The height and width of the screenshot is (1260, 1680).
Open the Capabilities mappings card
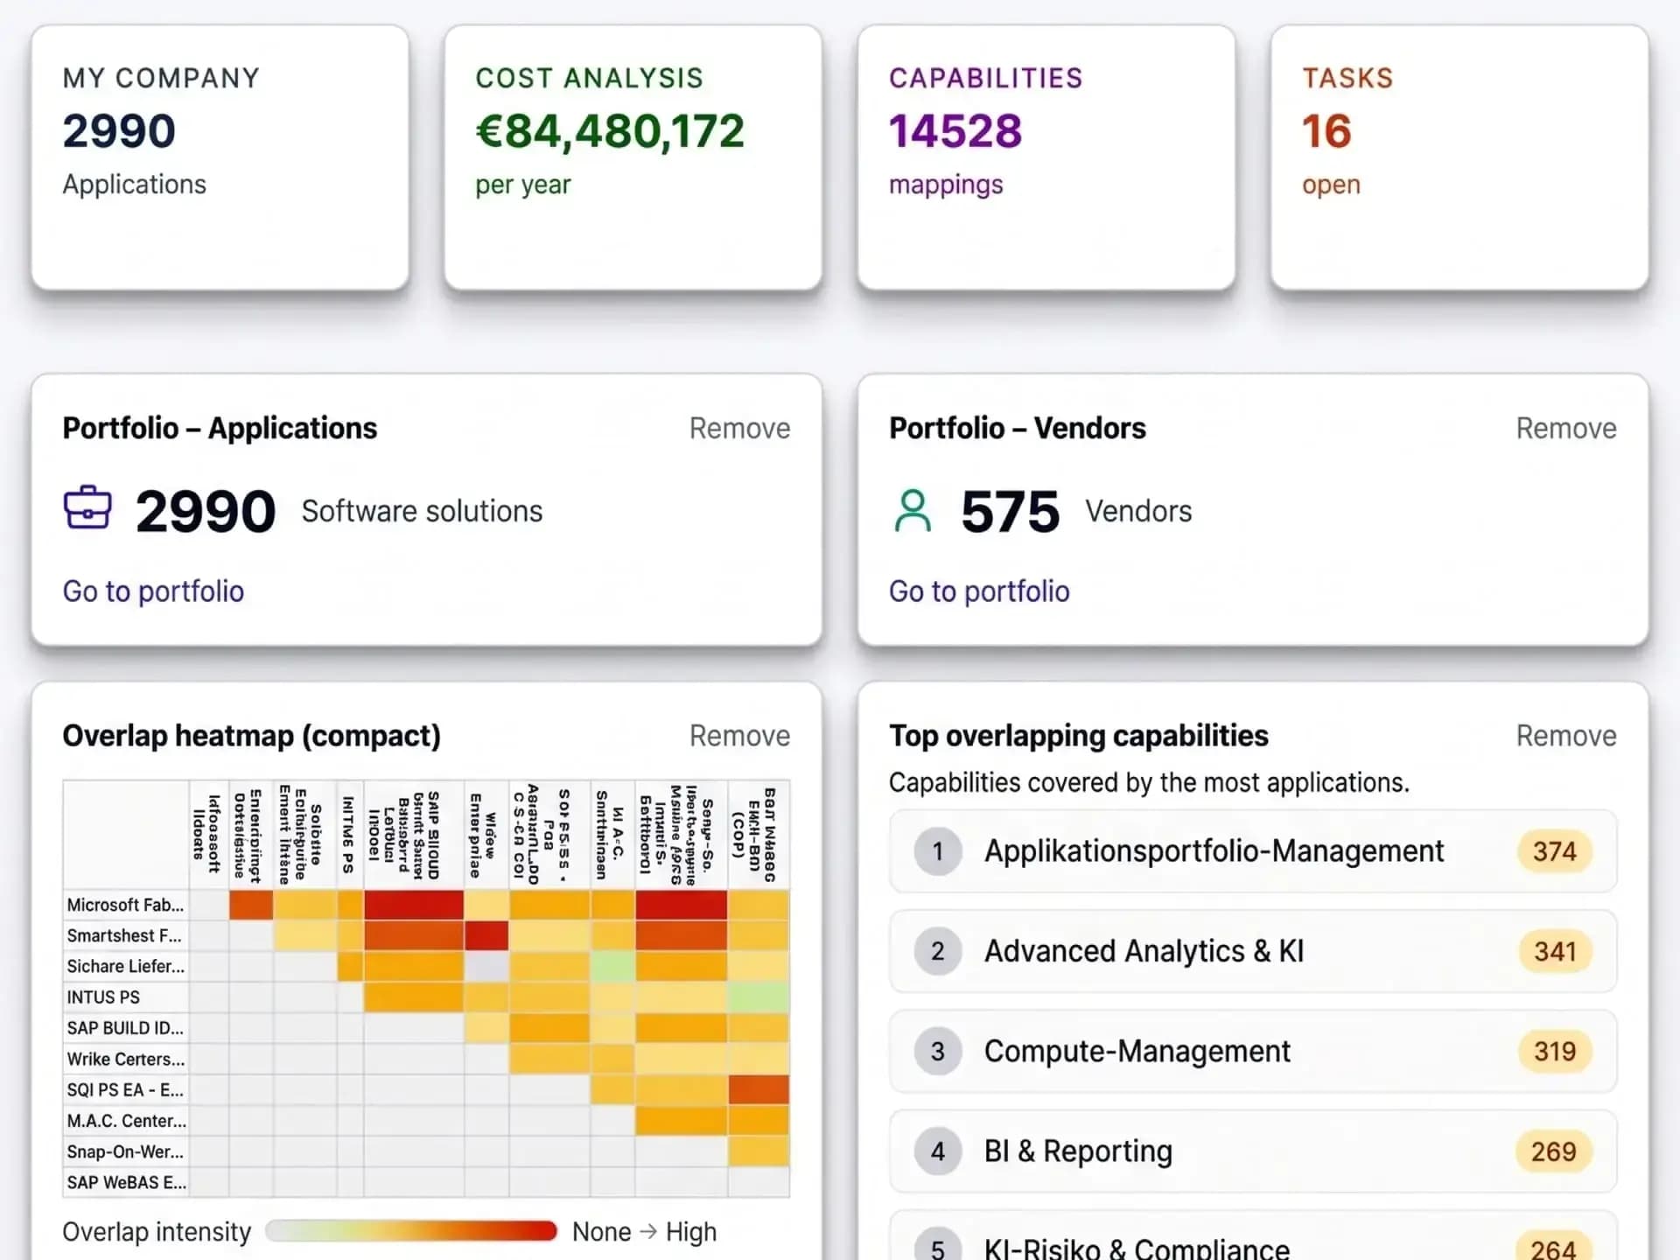pyautogui.click(x=1046, y=157)
